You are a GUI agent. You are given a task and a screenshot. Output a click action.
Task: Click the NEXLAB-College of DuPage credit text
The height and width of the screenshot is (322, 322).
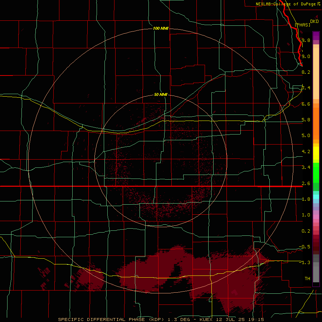click(286, 4)
